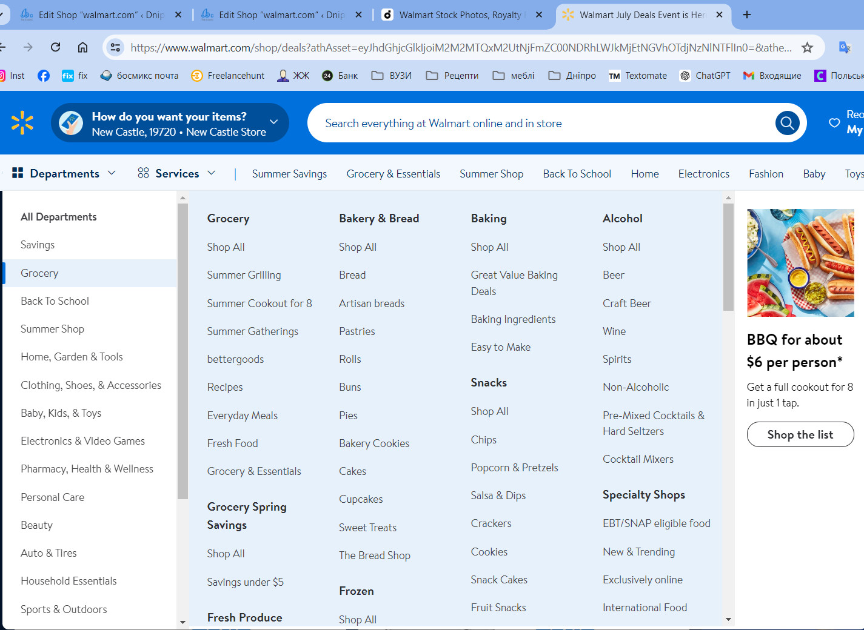Open EBT/SNAP eligible food link

click(x=656, y=523)
